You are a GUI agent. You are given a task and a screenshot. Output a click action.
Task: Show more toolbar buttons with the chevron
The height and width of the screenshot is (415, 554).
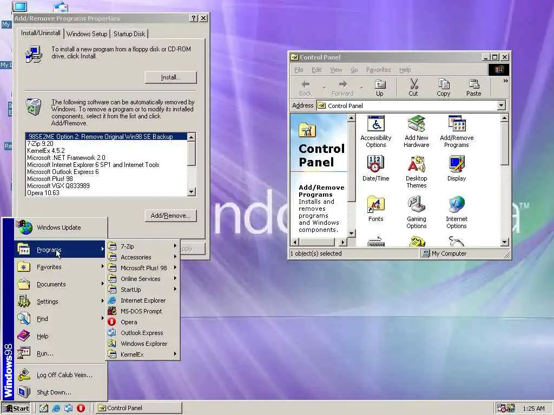[x=505, y=81]
